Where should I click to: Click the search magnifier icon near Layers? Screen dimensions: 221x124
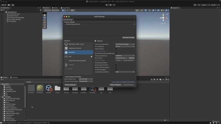point(199,5)
